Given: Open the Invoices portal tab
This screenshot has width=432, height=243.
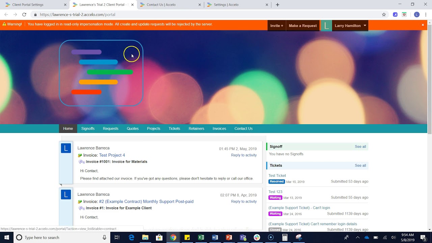Looking at the screenshot, I should tap(219, 129).
